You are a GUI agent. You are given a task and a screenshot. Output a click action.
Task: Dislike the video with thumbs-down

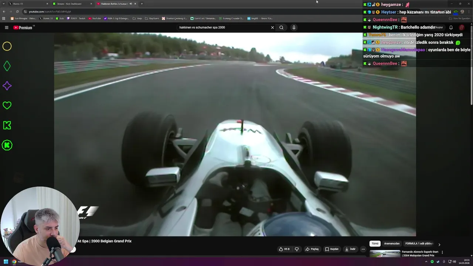click(x=297, y=249)
